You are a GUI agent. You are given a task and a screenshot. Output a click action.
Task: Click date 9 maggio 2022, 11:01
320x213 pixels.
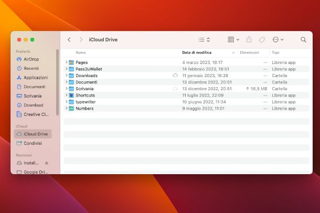pos(203,108)
